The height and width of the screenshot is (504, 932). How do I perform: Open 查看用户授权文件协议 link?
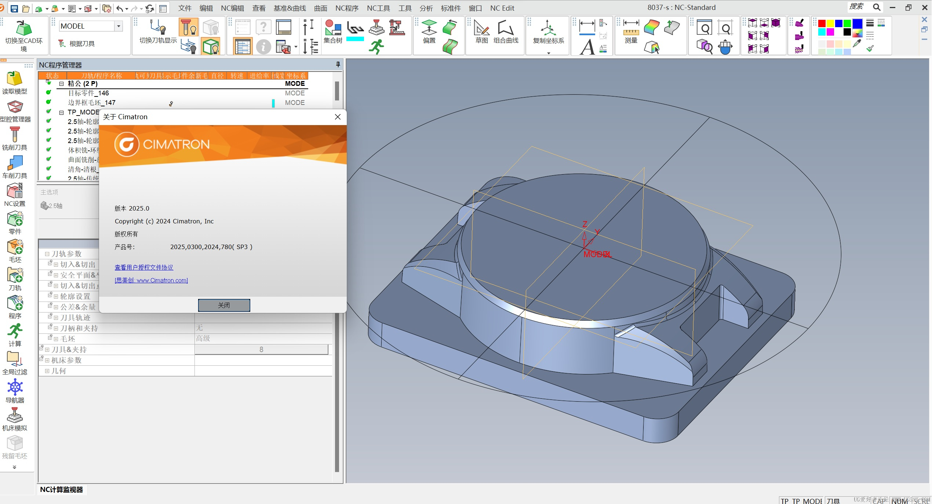click(144, 267)
